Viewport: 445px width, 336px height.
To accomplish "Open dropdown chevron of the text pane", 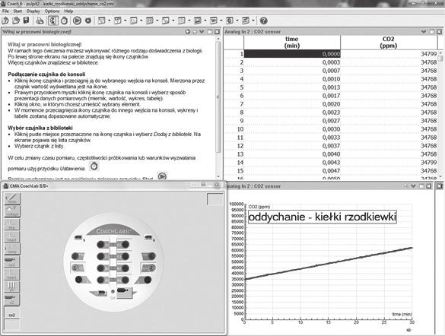I will (x=202, y=32).
